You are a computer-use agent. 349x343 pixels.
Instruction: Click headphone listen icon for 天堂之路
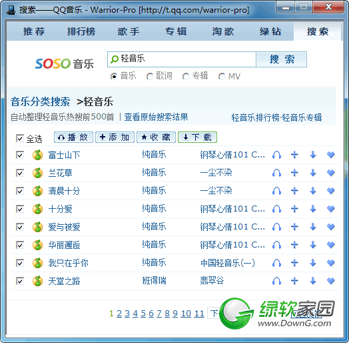[276, 281]
